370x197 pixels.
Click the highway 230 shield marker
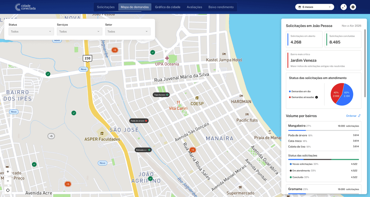(87, 58)
